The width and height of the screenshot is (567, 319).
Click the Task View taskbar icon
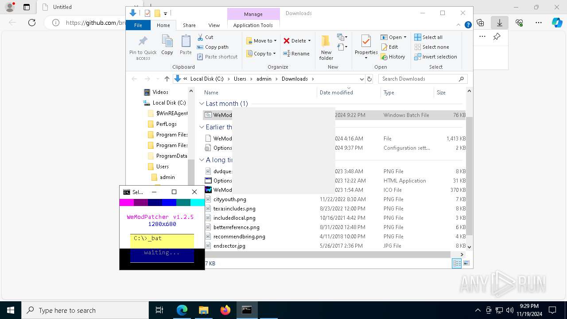pyautogui.click(x=159, y=310)
